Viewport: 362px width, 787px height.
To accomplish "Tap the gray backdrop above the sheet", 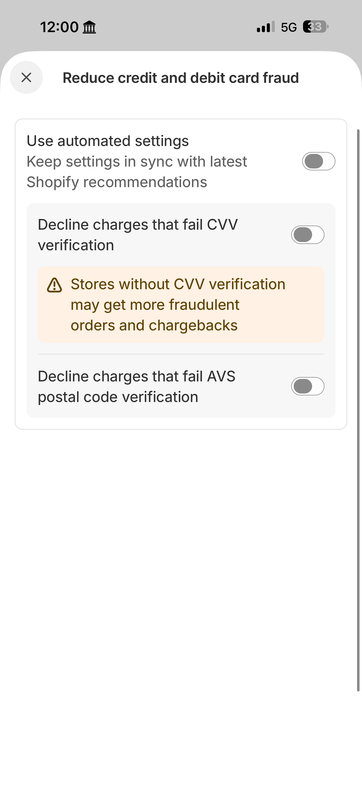I will point(181,43).
